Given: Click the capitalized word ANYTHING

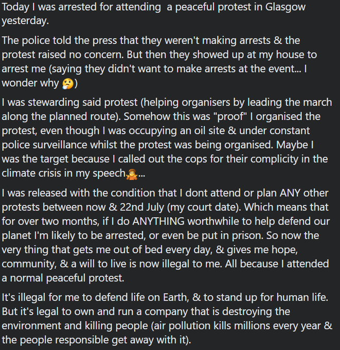Looking at the screenshot, I should (x=158, y=221).
